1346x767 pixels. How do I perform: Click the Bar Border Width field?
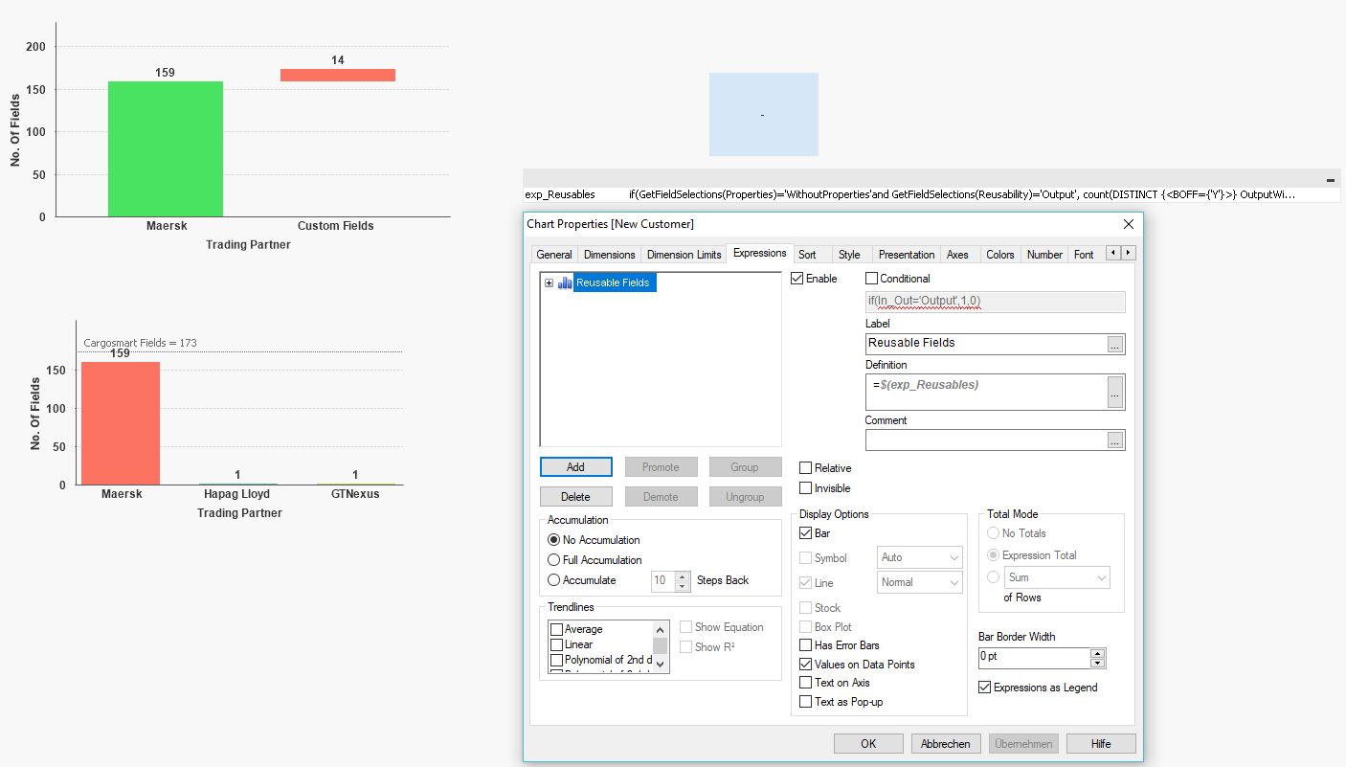click(x=1034, y=658)
